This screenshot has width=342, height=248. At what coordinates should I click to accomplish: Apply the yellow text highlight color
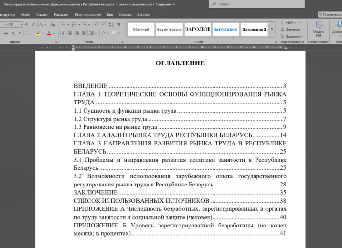coord(39,33)
